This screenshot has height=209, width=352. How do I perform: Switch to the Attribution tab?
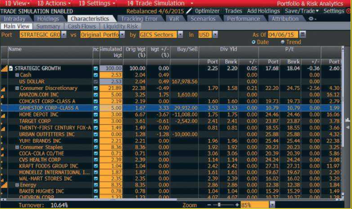pyautogui.click(x=285, y=19)
